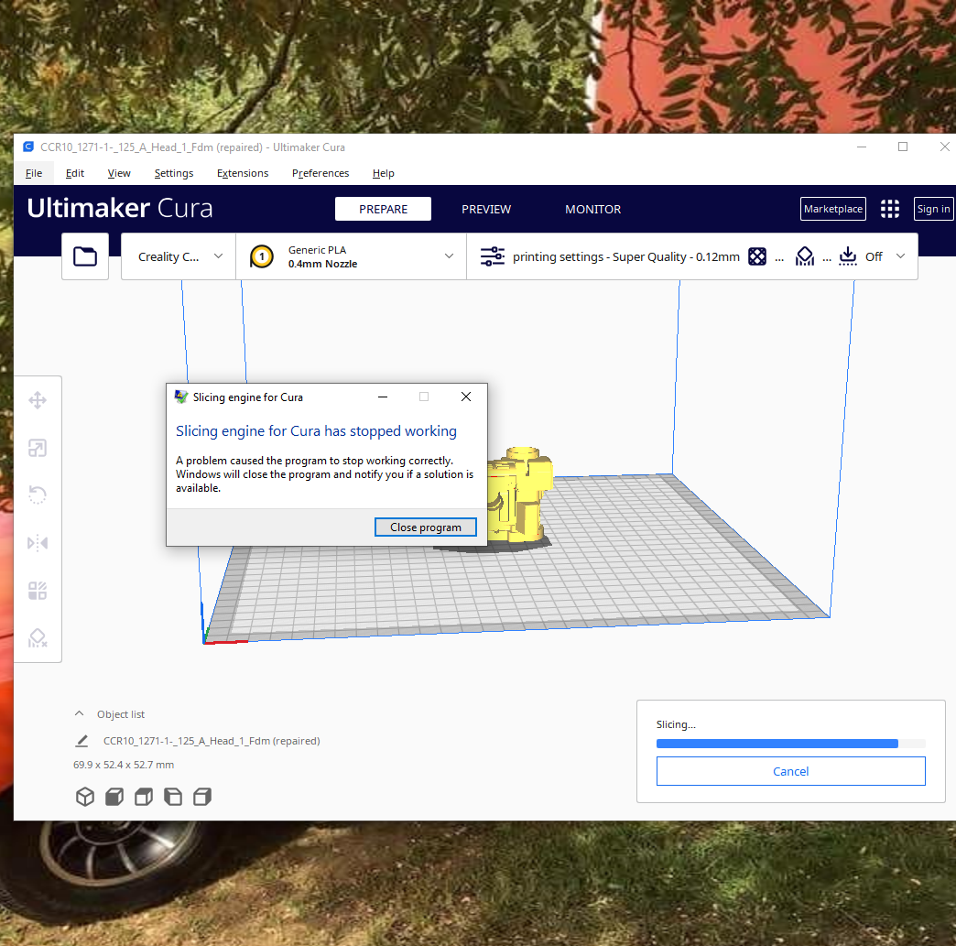Screen dimensions: 956x946
Task: Open the Help menu
Action: 384,173
